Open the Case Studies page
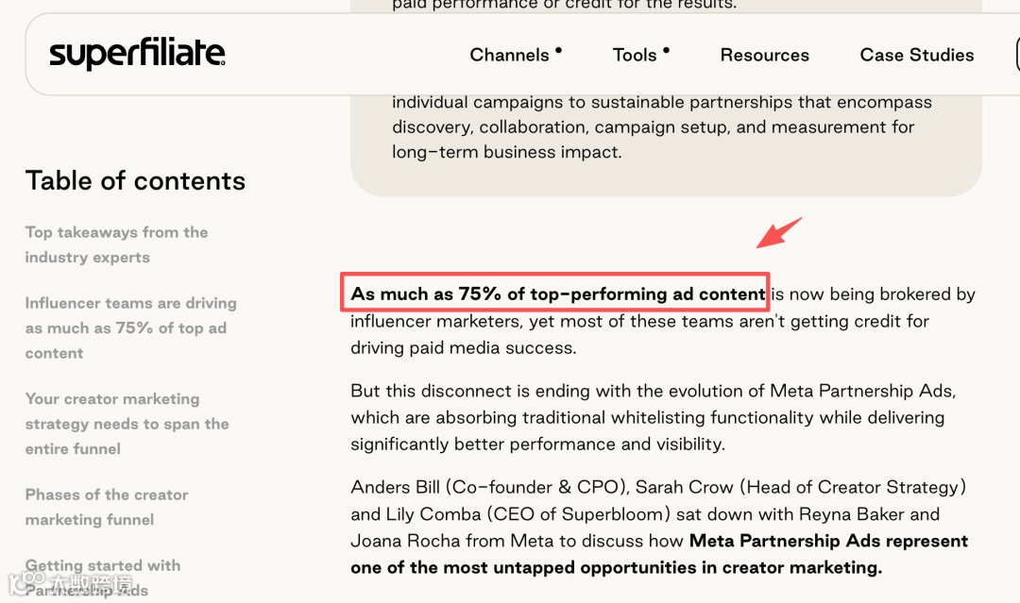 click(x=916, y=55)
